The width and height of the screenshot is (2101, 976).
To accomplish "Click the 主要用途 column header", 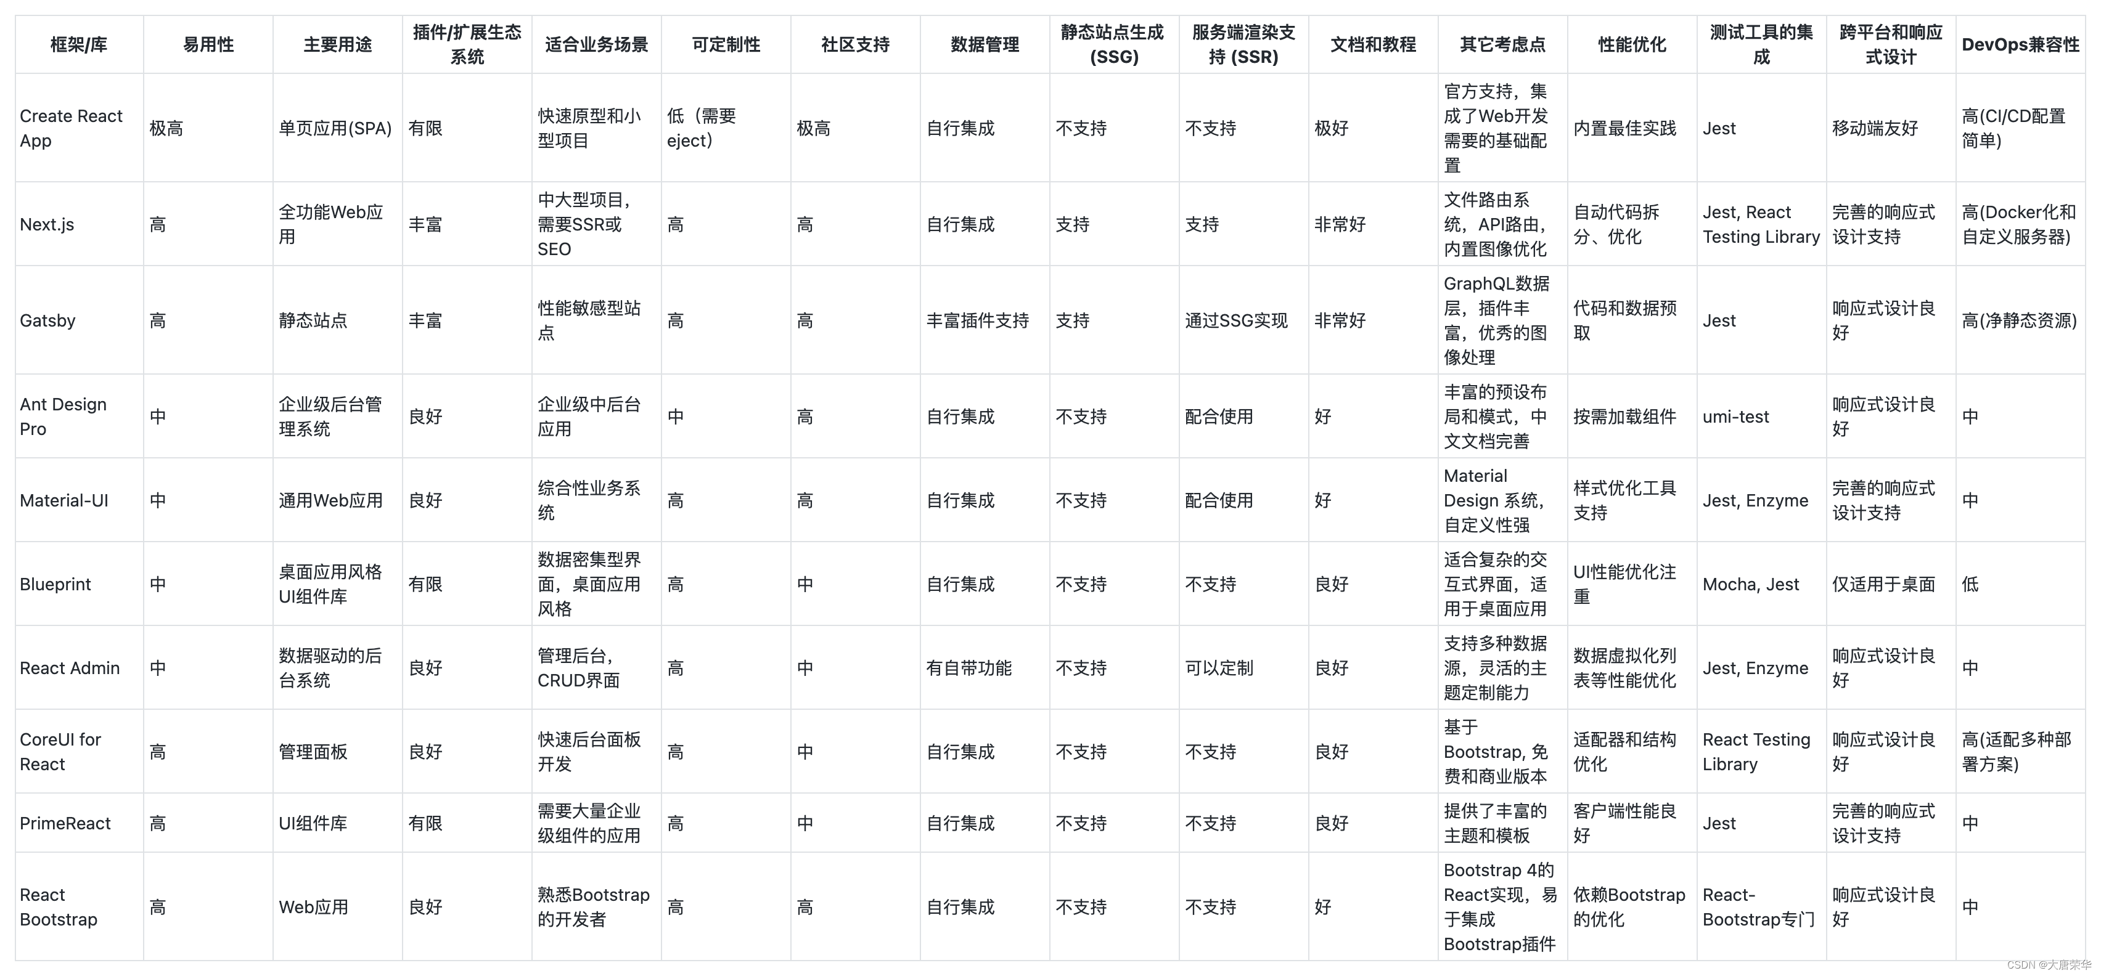I will 338,45.
